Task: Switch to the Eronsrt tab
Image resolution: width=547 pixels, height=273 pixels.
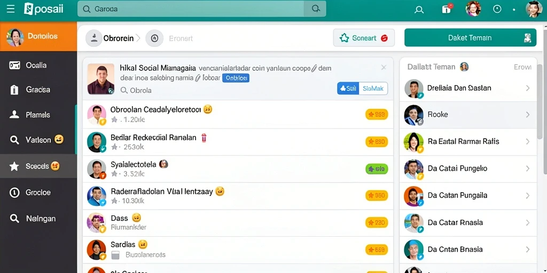Action: point(181,38)
